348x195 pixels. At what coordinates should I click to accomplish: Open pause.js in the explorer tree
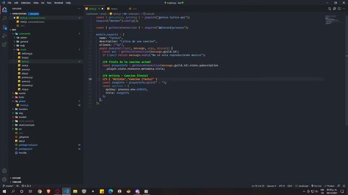pyautogui.click(x=26, y=69)
